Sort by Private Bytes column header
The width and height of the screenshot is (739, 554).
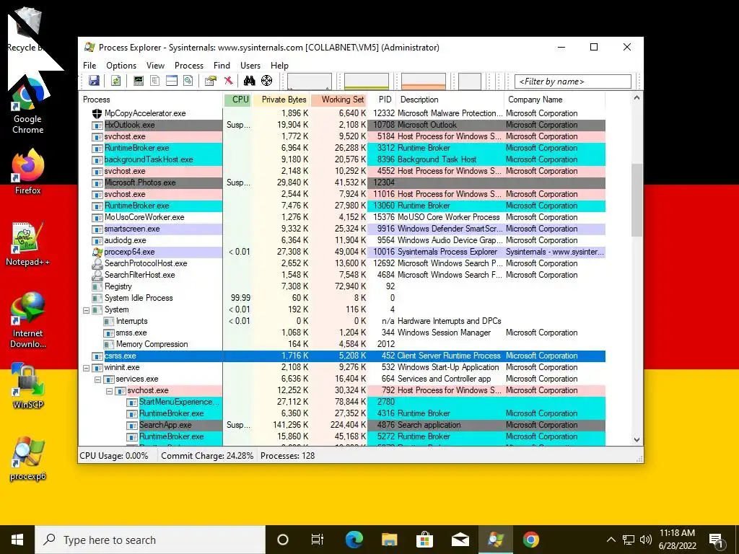click(x=281, y=100)
